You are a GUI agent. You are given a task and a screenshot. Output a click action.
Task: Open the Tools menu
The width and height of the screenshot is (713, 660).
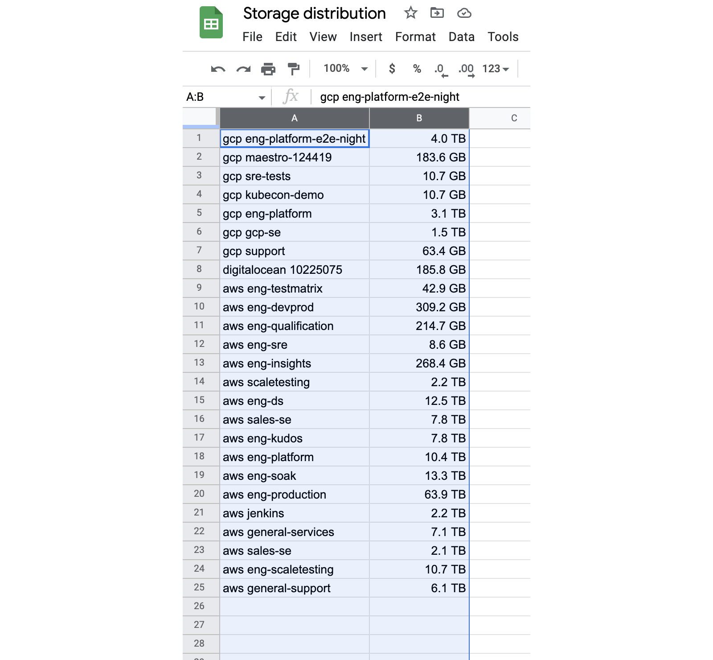click(503, 37)
